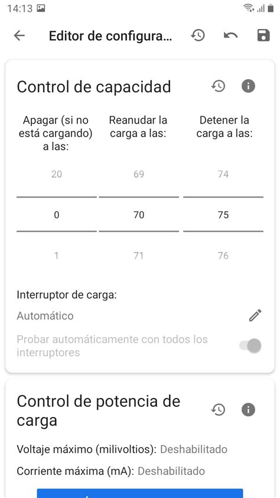The image size is (280, 498).
Task: Select value 20 in Apagar picker
Action: (x=57, y=174)
